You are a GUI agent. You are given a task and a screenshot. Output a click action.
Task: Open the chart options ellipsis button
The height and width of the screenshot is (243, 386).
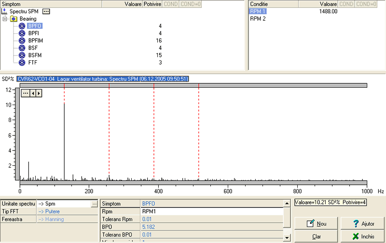pyautogui.click(x=25, y=93)
